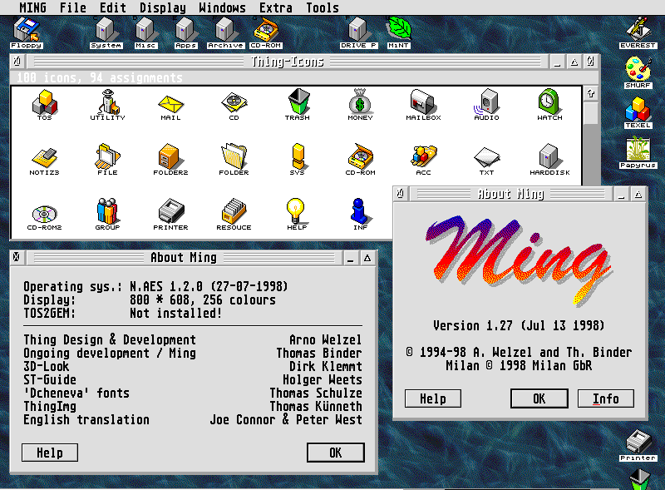Screen dimensions: 665x490
Task: Click the 'Not installed!' TOS2GEM value
Action: click(x=176, y=314)
